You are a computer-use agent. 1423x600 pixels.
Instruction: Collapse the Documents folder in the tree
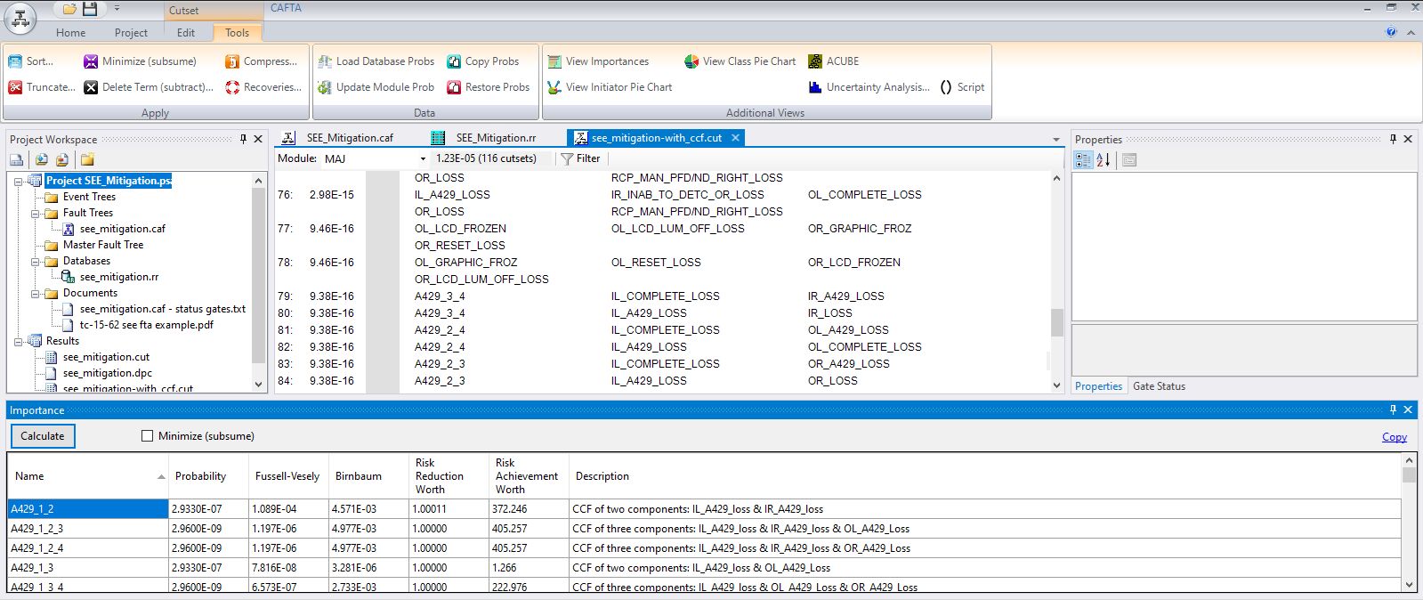(36, 294)
